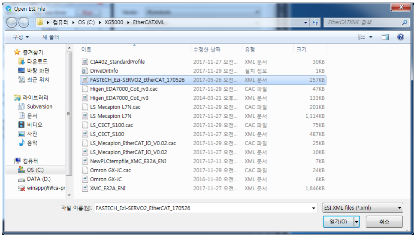Go back using the Back arrow
Viewport: 417px width, 238px height.
click(x=12, y=22)
